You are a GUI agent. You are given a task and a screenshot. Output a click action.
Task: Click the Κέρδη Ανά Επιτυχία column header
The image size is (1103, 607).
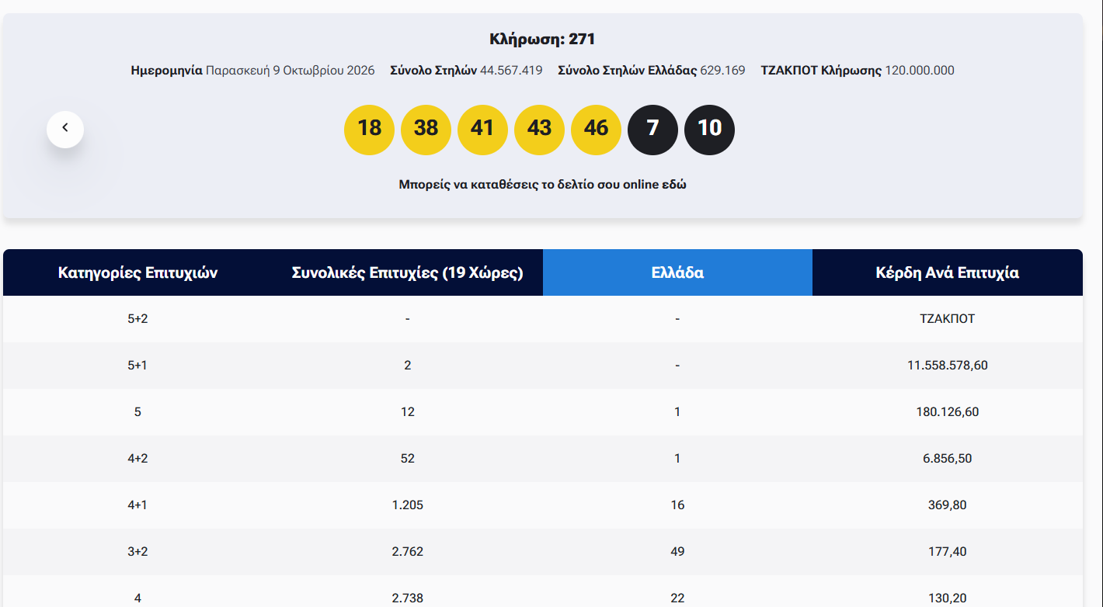tap(948, 272)
